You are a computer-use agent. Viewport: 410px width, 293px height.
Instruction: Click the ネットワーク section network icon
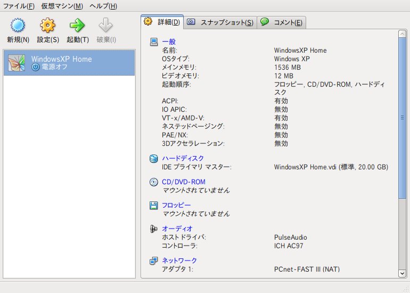[x=154, y=261]
